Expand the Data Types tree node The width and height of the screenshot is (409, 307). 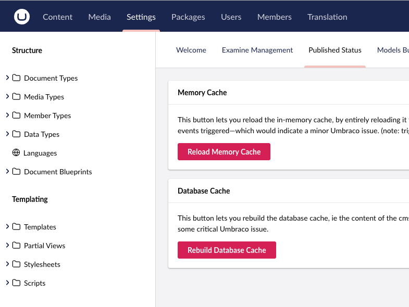click(x=7, y=134)
